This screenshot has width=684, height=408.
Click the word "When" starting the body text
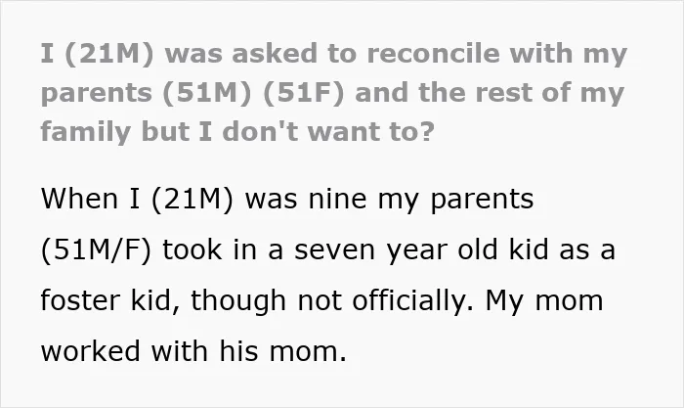click(79, 199)
